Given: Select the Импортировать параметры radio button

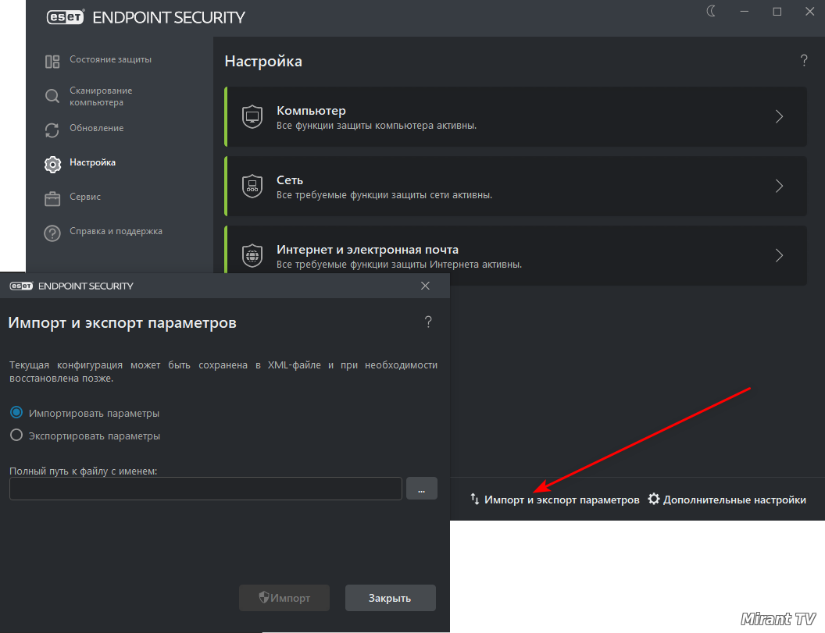Looking at the screenshot, I should tap(16, 413).
